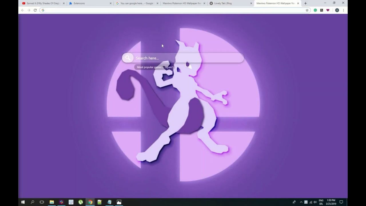Image resolution: width=366 pixels, height=206 pixels.
Task: Open a new tab with the plus button
Action: click(305, 3)
